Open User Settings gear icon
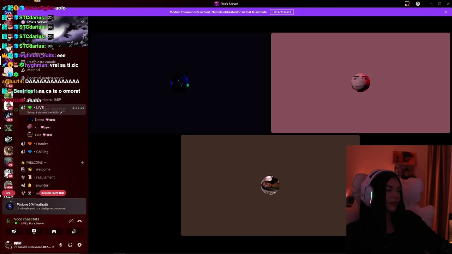Image resolution: width=452 pixels, height=254 pixels. [x=79, y=245]
